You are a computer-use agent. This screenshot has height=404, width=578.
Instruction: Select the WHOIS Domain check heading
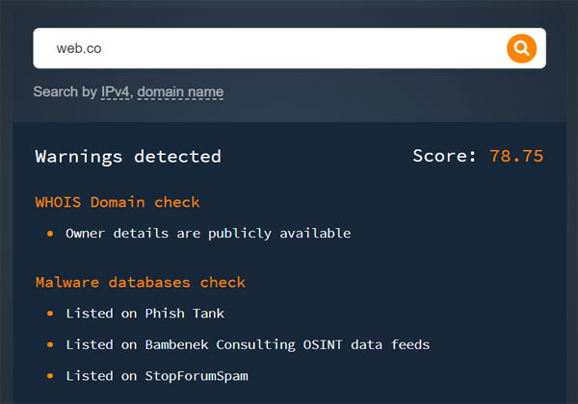118,202
